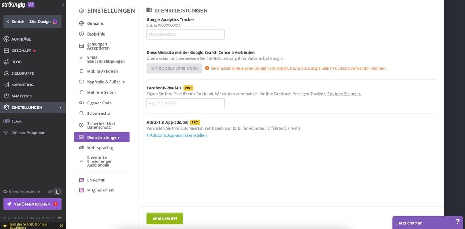Collapse the left navigation sidebar
The width and height of the screenshot is (465, 229).
63,5
